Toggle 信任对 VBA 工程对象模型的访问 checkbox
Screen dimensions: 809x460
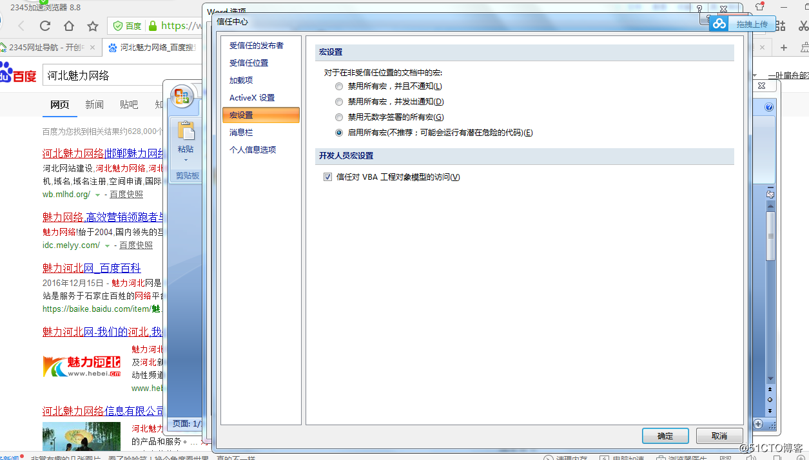(328, 177)
